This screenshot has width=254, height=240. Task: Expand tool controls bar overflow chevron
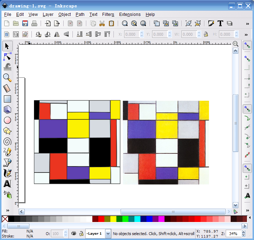(246, 35)
